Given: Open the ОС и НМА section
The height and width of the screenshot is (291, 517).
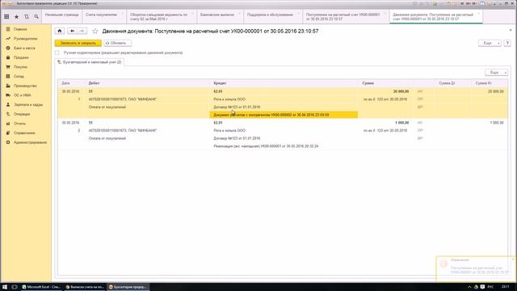Looking at the screenshot, I should point(22,95).
